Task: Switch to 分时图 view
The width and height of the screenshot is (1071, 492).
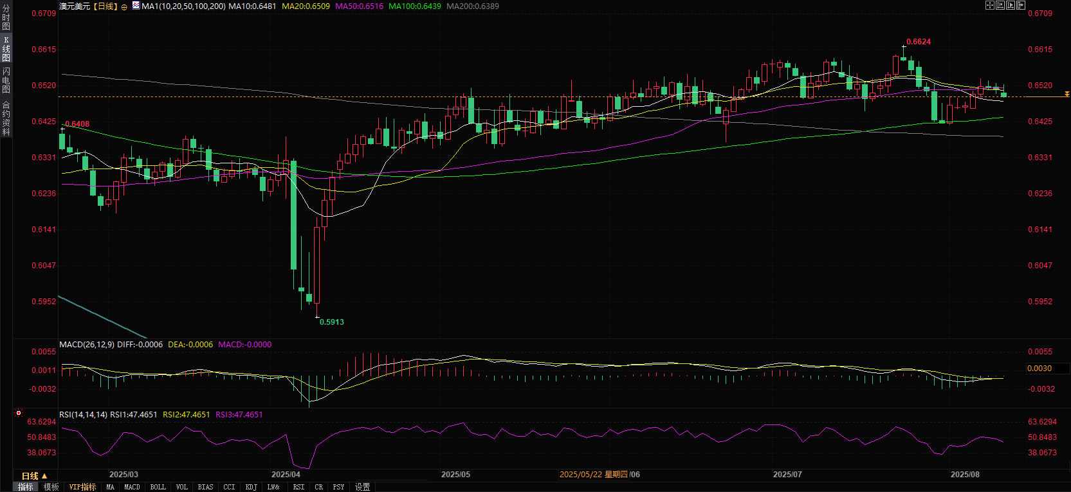Action: (6, 17)
